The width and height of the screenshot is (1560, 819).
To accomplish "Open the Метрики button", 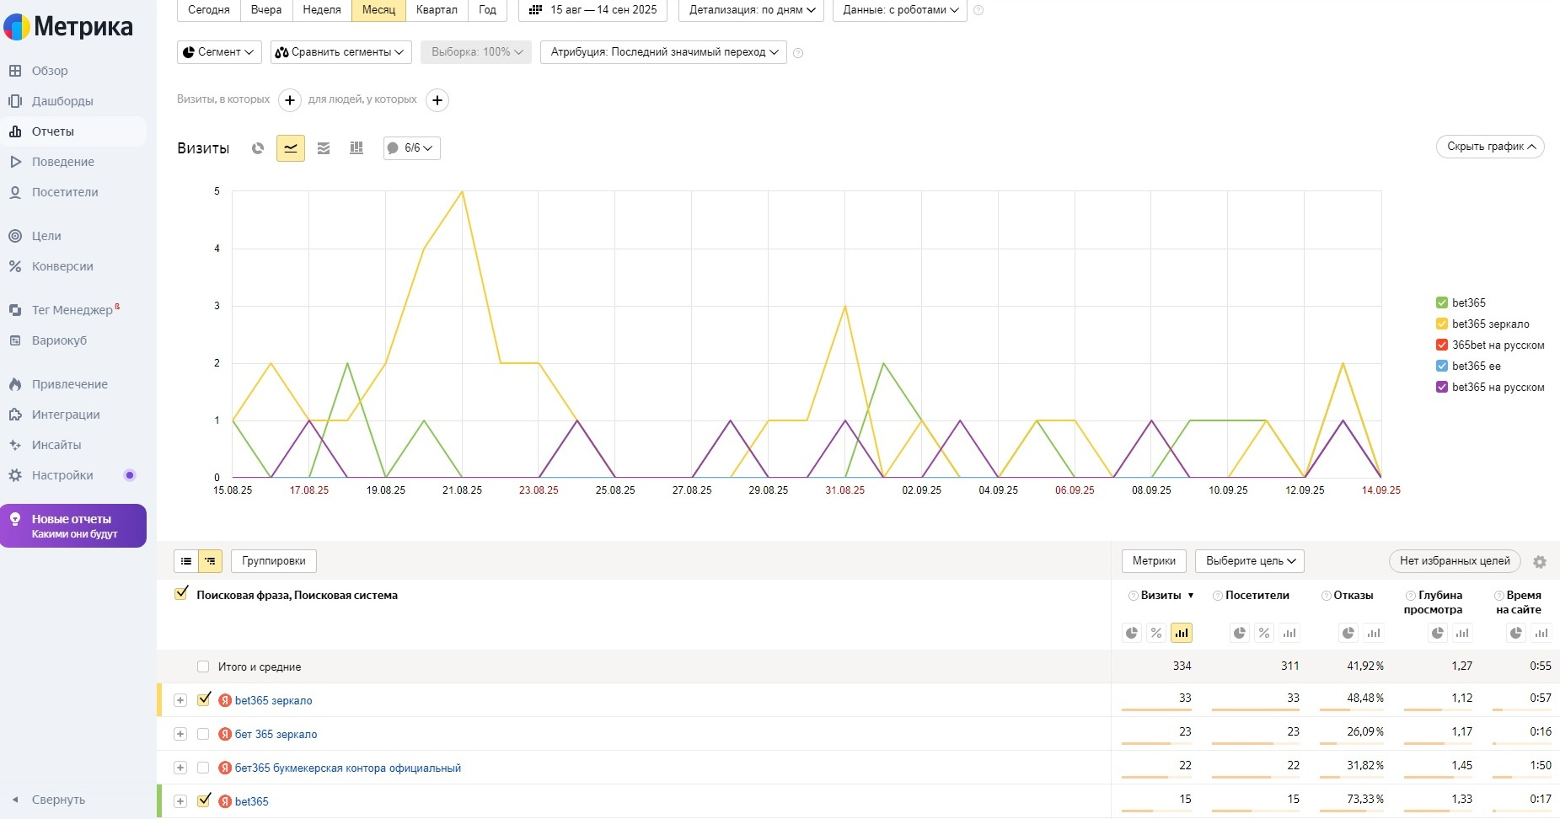I will [1154, 561].
